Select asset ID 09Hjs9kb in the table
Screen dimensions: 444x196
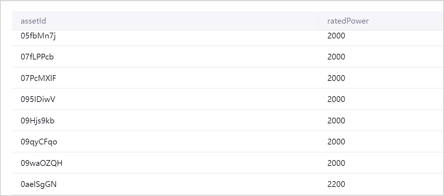pos(38,121)
